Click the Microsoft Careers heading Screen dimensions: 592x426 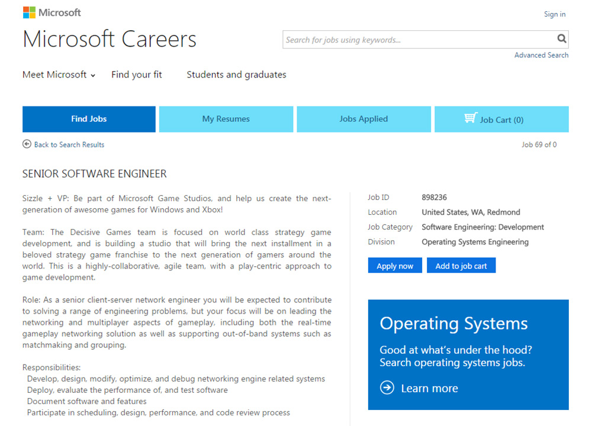[110, 39]
